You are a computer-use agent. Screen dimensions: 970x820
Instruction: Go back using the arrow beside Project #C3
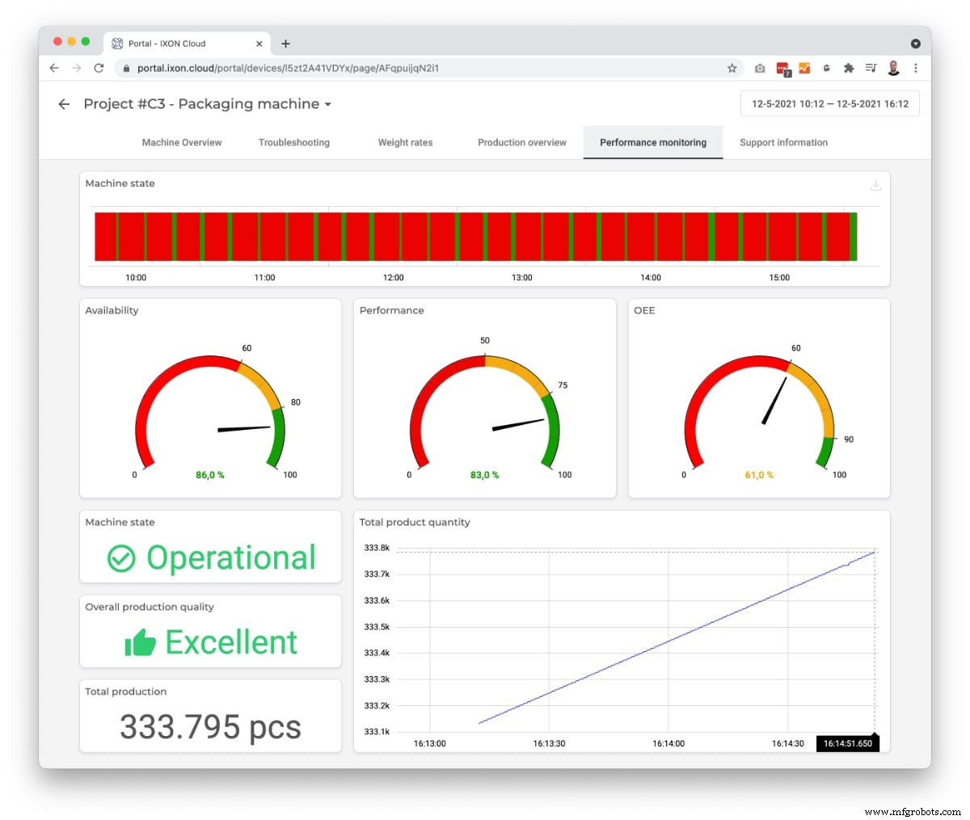(63, 104)
